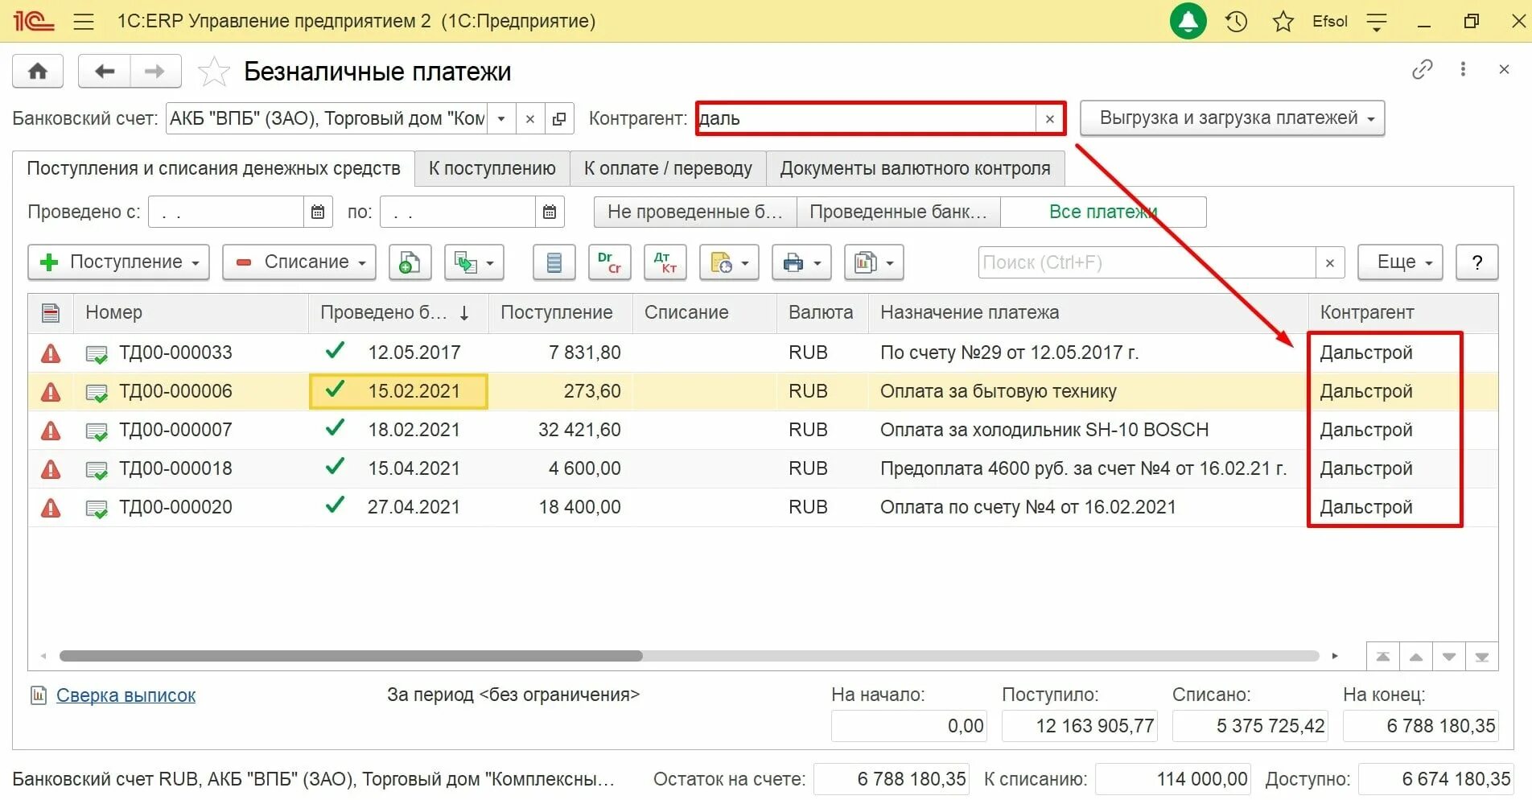Open Документы валютного контроля tab
Image resolution: width=1532 pixels, height=800 pixels.
point(915,168)
